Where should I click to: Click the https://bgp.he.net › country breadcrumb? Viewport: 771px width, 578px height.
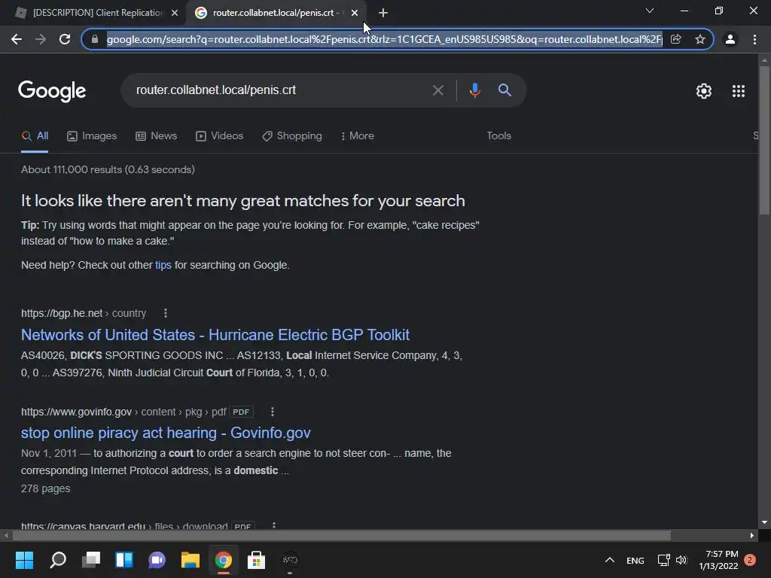click(x=84, y=313)
